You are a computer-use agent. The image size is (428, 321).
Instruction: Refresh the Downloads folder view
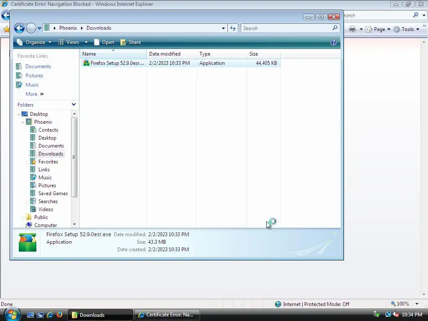point(233,28)
